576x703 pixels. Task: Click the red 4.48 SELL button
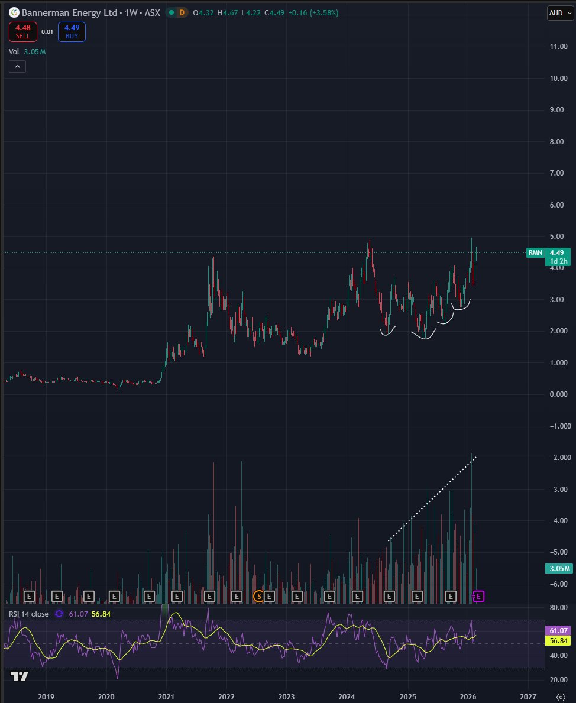pos(23,32)
